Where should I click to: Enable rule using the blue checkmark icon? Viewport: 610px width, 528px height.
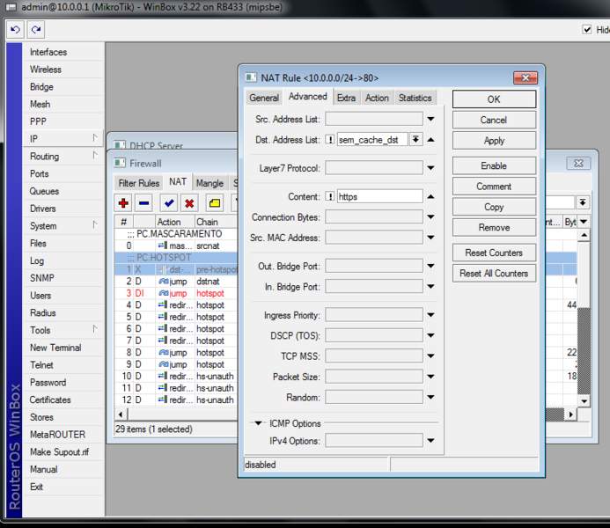coord(169,203)
